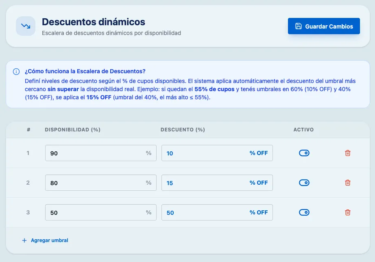Click the % OFF suffix in row 3

pyautogui.click(x=259, y=212)
